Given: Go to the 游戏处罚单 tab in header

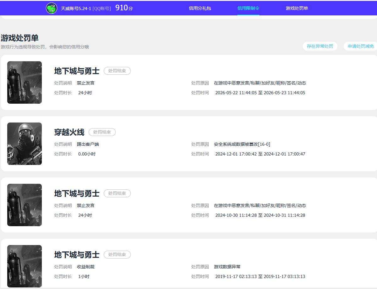Looking at the screenshot, I should tap(297, 8).
